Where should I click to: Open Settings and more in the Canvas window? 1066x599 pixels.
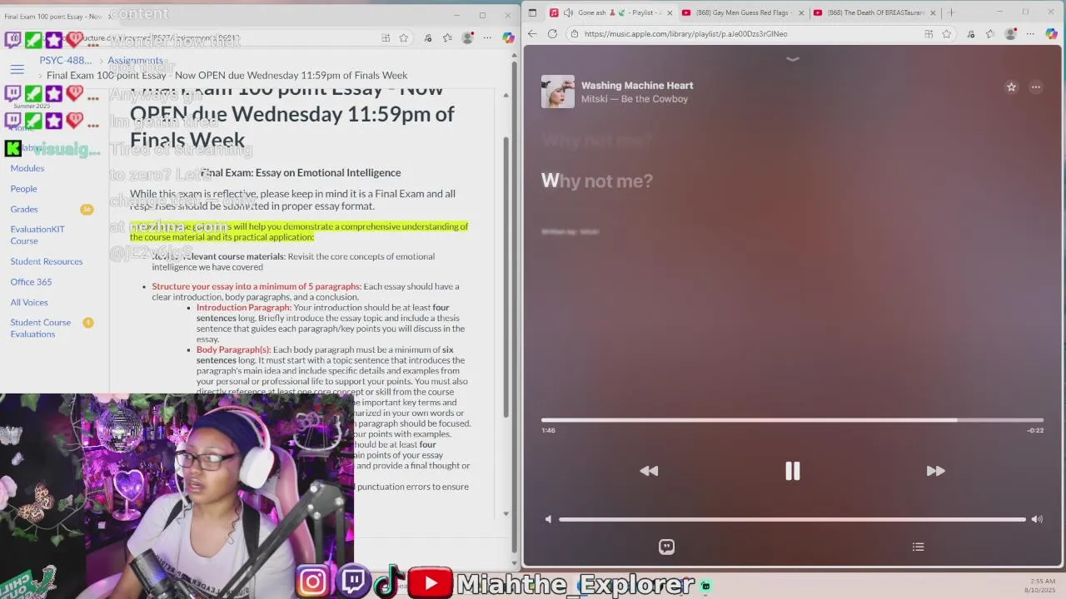point(488,38)
